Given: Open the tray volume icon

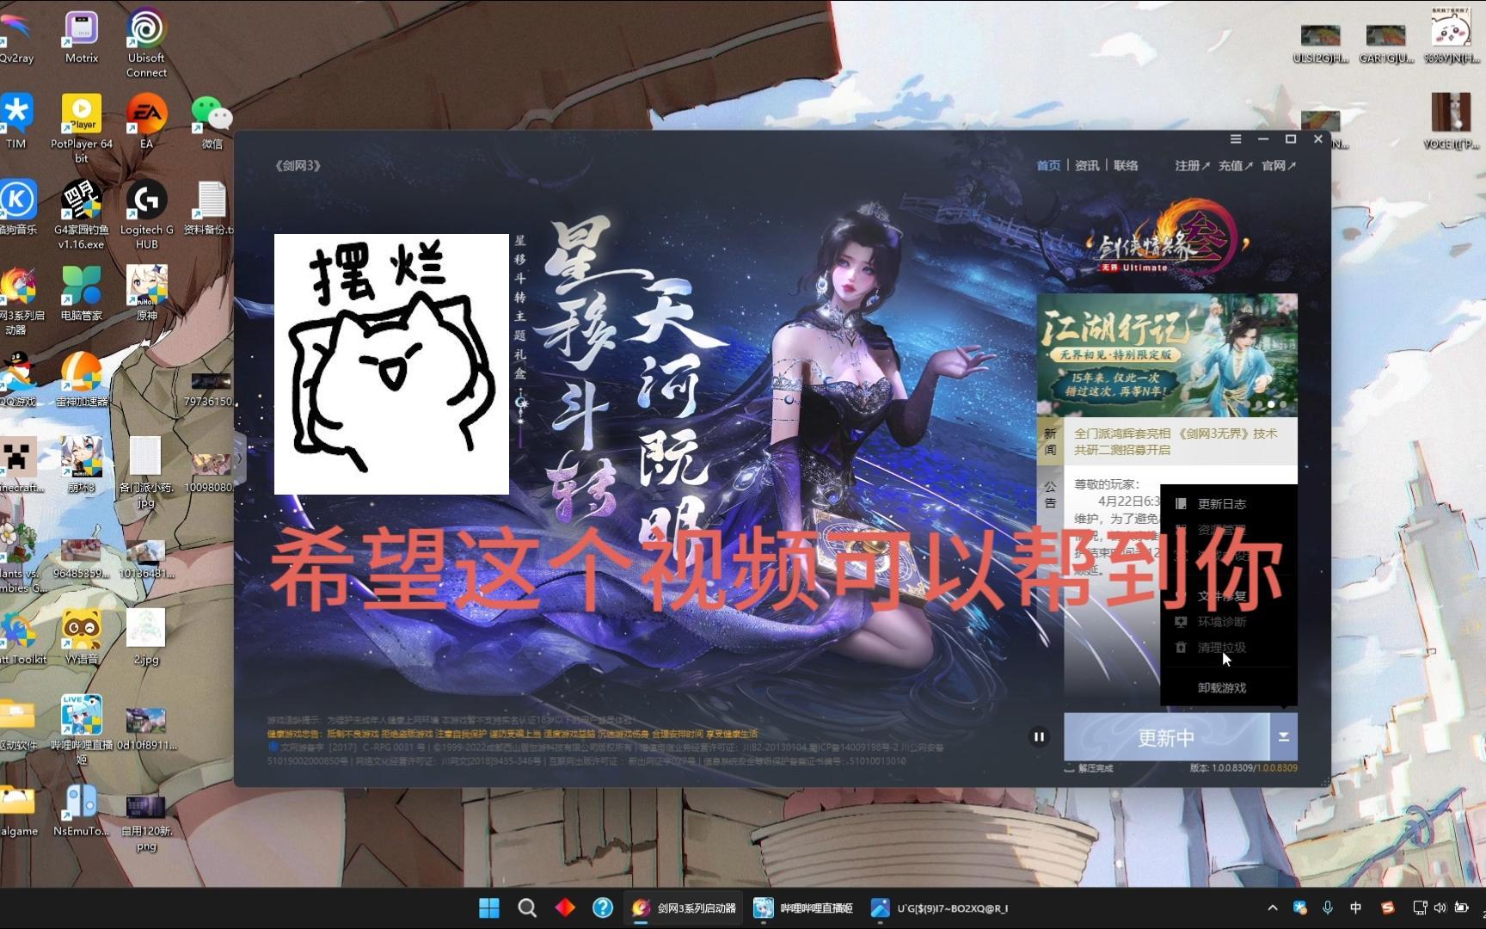Looking at the screenshot, I should 1440,907.
